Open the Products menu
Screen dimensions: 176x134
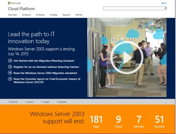click(40, 15)
